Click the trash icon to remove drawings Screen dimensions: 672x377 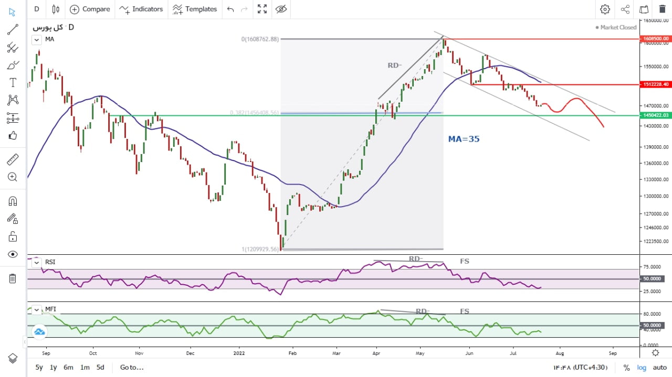coord(13,278)
